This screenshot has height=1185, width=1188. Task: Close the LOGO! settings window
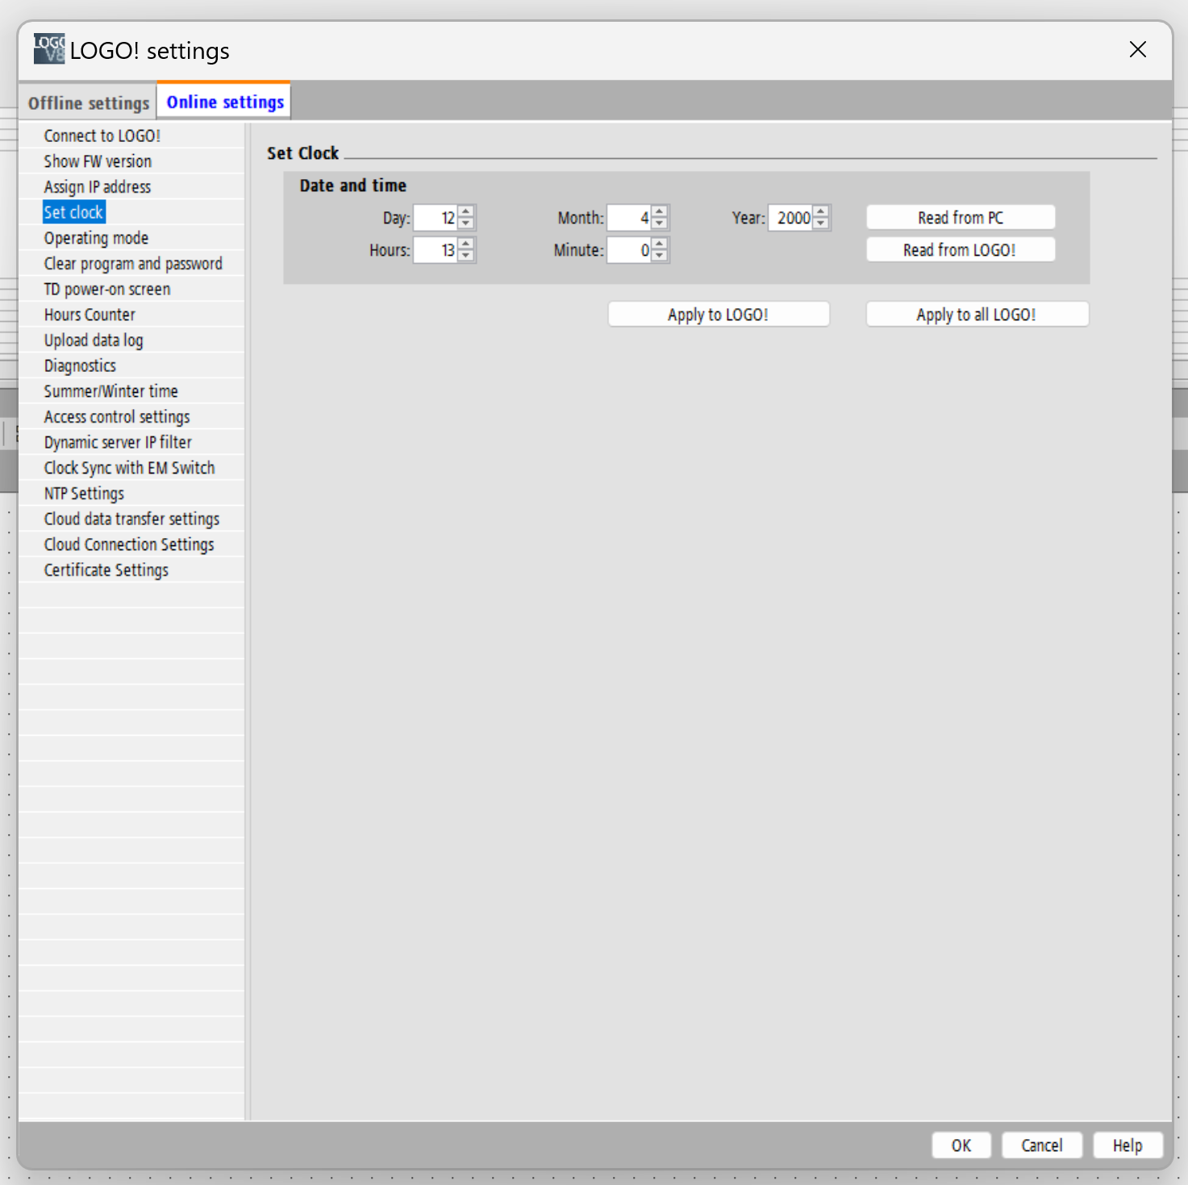pyautogui.click(x=1138, y=50)
